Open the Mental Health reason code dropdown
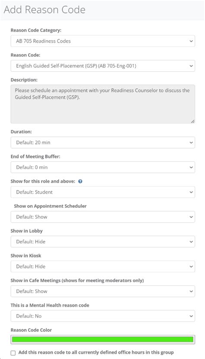The image size is (205, 359). [x=103, y=316]
